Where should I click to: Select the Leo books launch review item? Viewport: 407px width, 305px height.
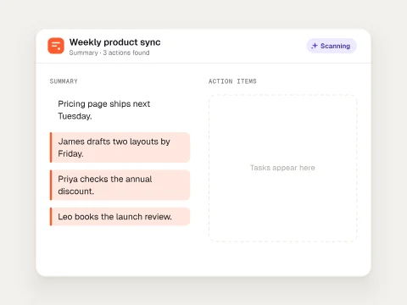120,217
